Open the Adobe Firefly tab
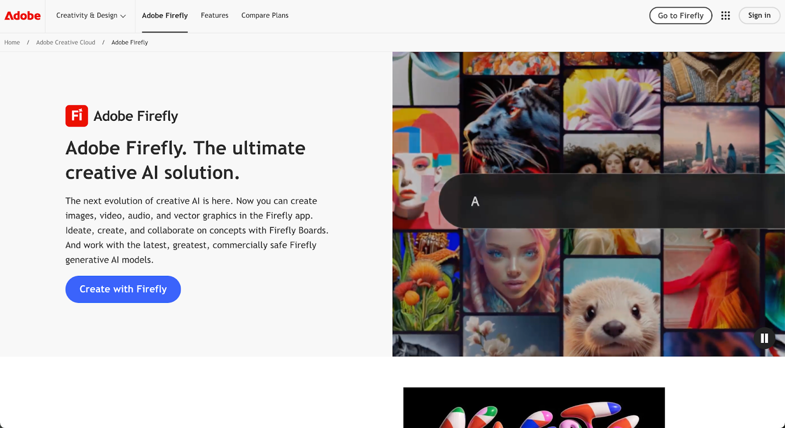The height and width of the screenshot is (428, 785). pyautogui.click(x=165, y=16)
